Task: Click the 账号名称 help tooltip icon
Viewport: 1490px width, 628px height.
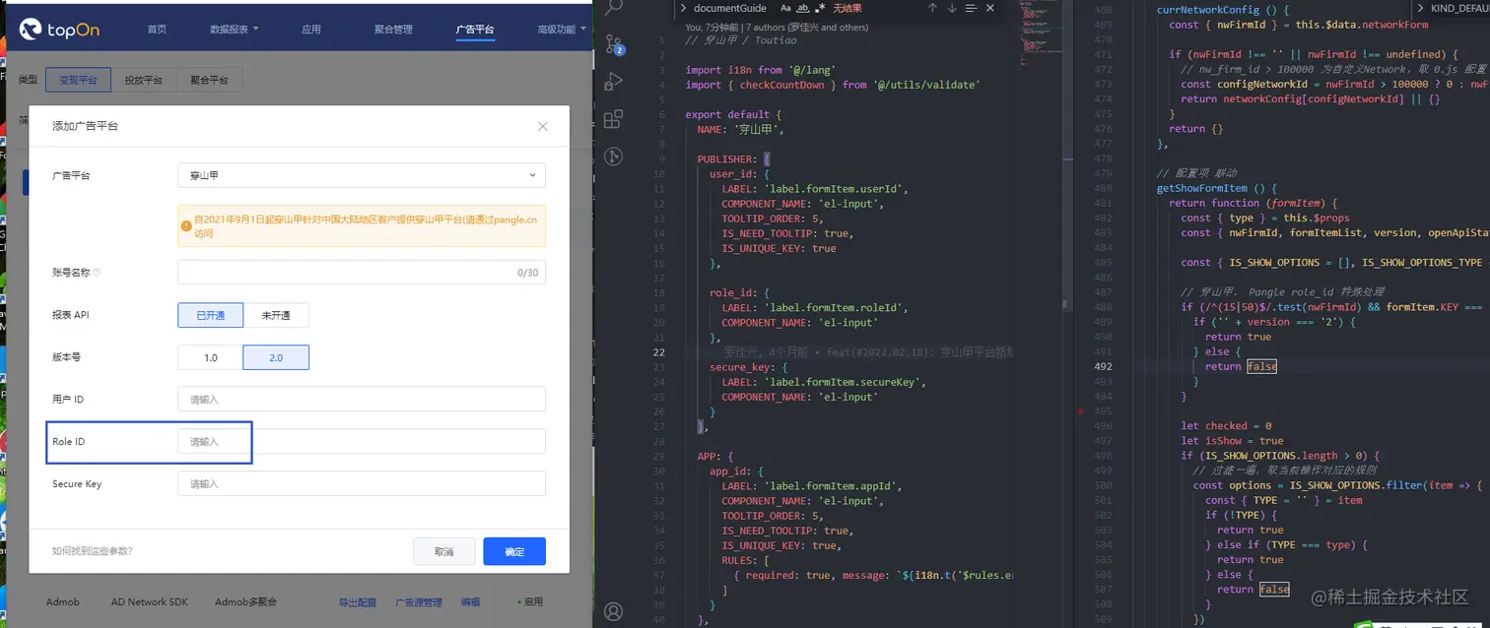Action: point(97,273)
